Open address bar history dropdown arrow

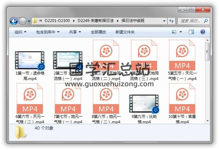point(164,21)
